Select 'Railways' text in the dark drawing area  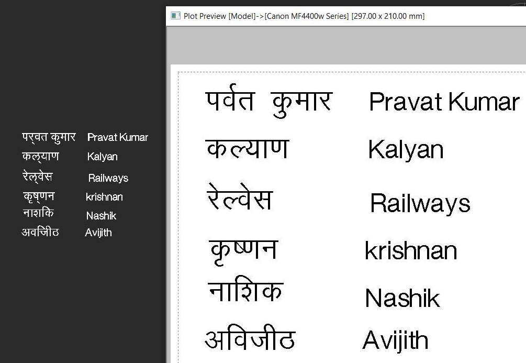[x=108, y=178]
